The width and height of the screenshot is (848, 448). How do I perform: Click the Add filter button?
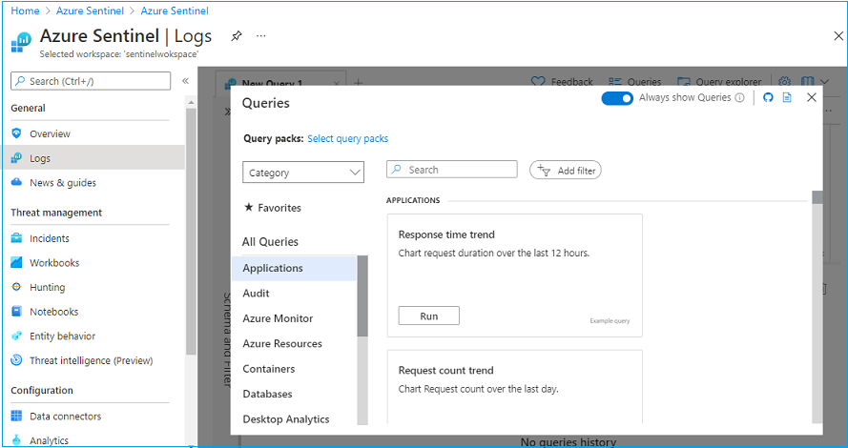pyautogui.click(x=565, y=171)
